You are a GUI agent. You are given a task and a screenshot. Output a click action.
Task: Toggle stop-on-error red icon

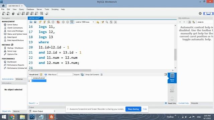(58, 22)
